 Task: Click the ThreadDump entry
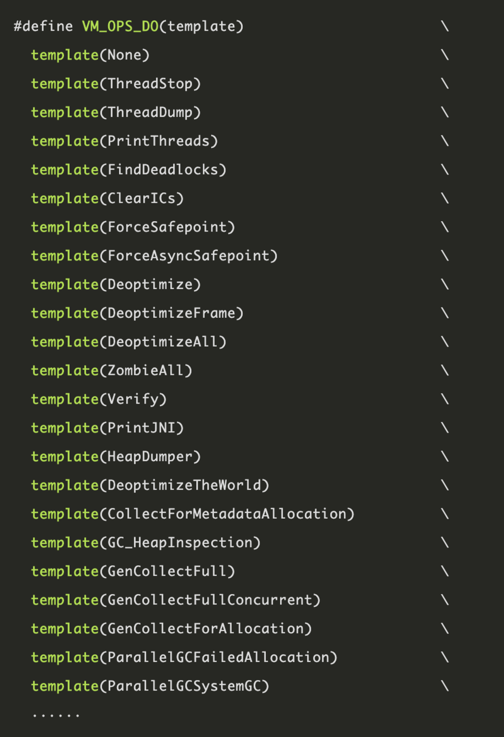point(150,112)
